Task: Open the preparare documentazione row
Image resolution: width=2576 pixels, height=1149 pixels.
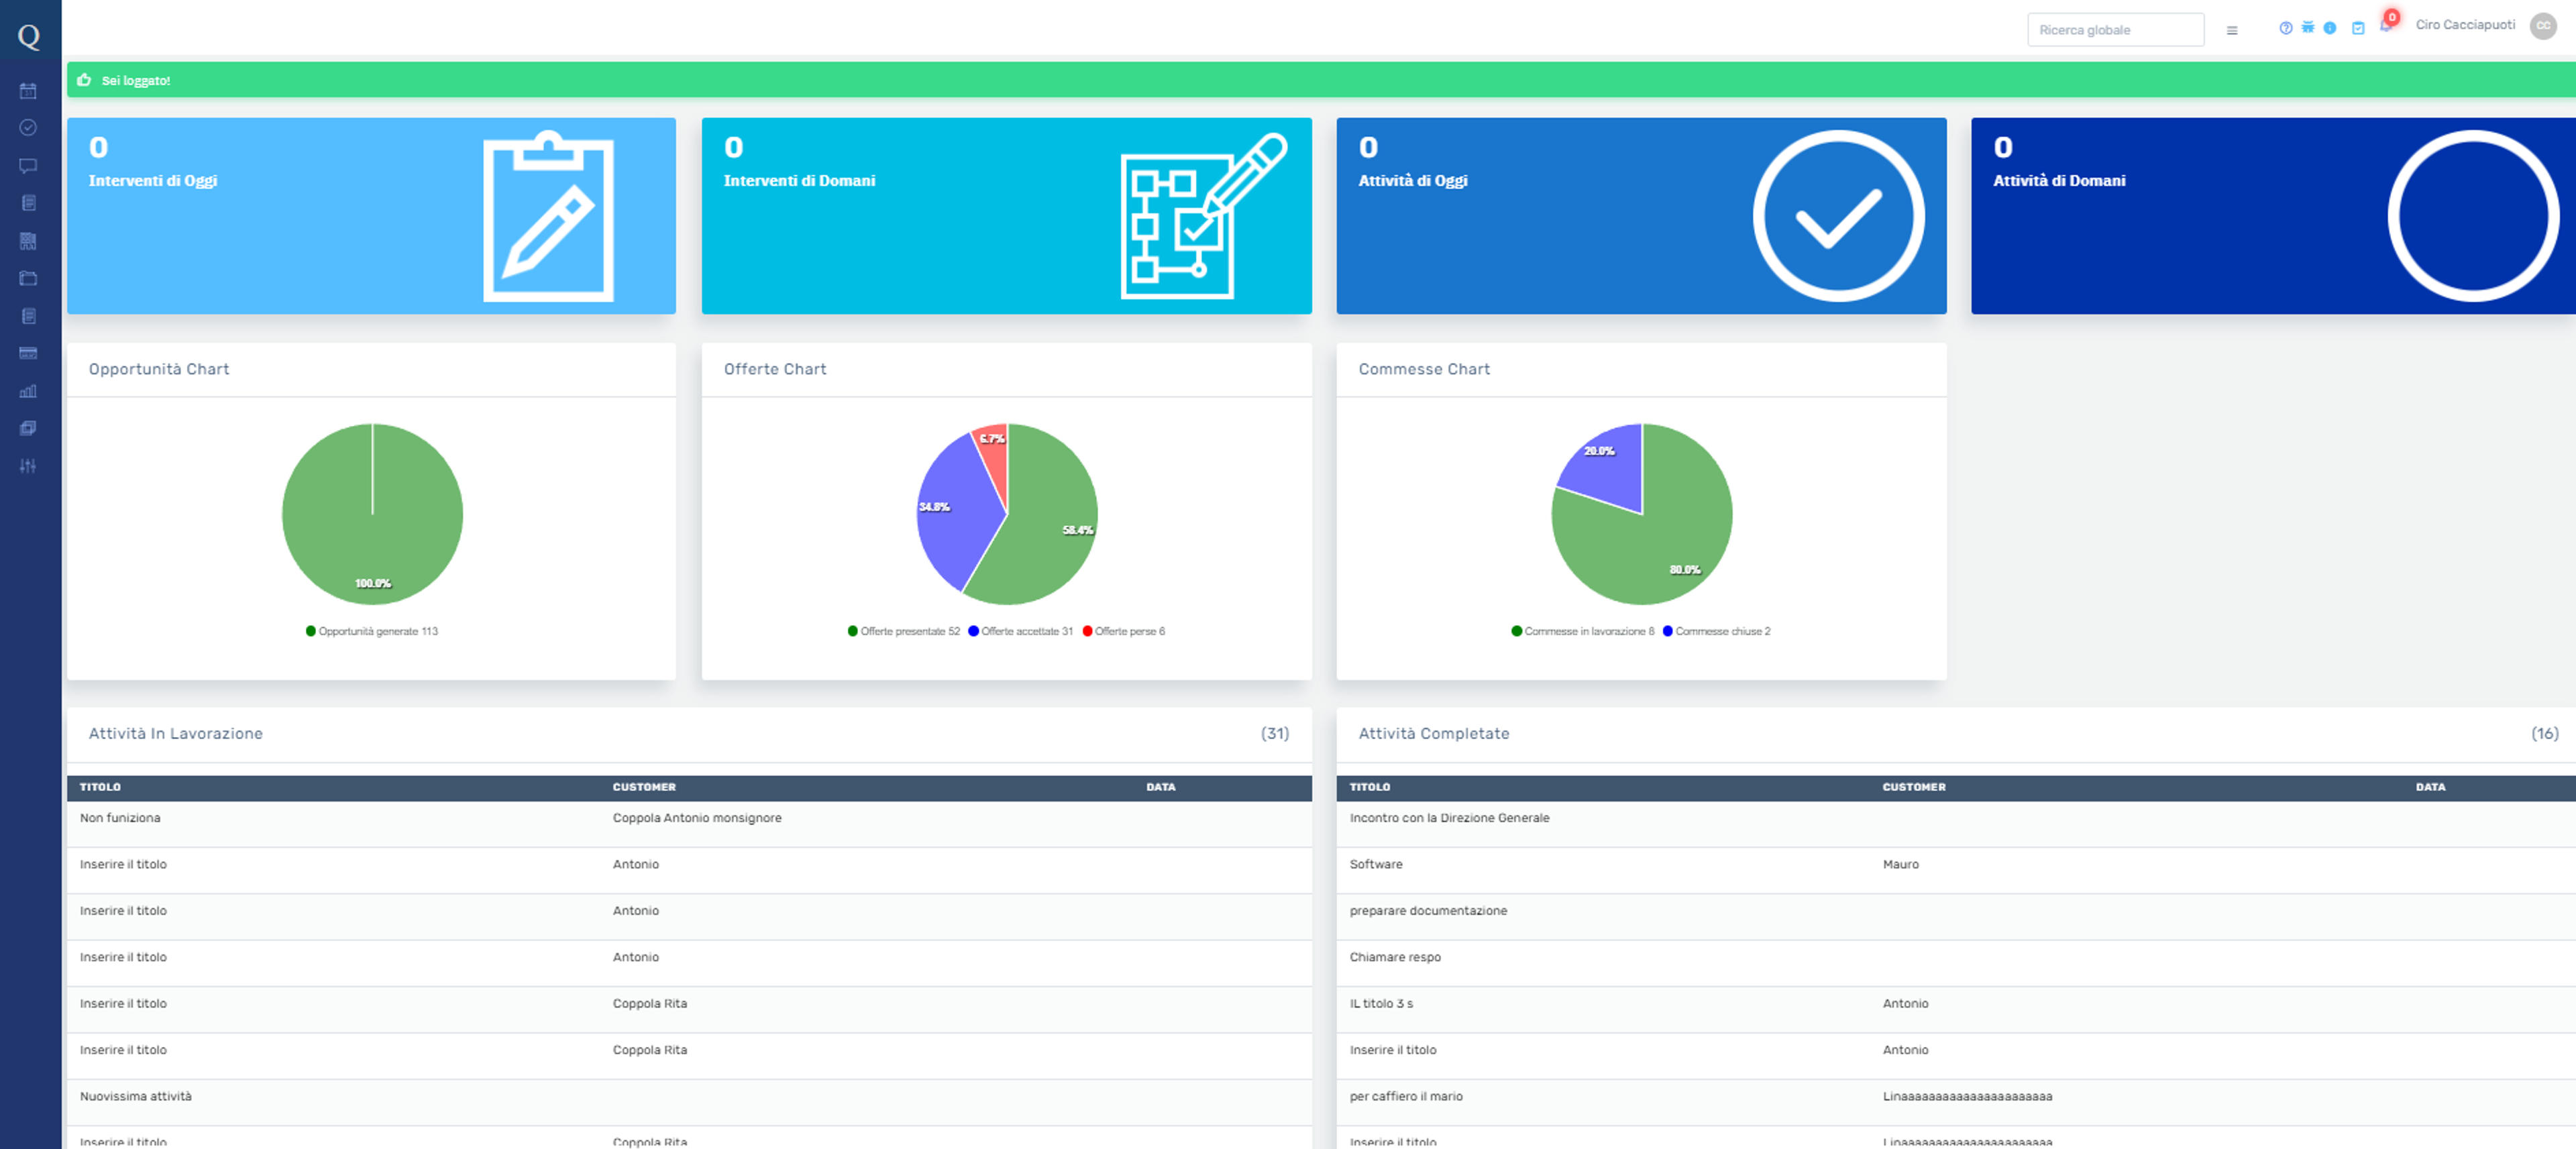Action: tap(1956, 917)
